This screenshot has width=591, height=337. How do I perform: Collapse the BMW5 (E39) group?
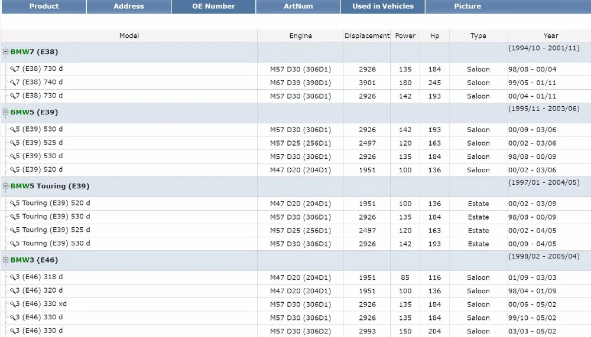(6, 112)
